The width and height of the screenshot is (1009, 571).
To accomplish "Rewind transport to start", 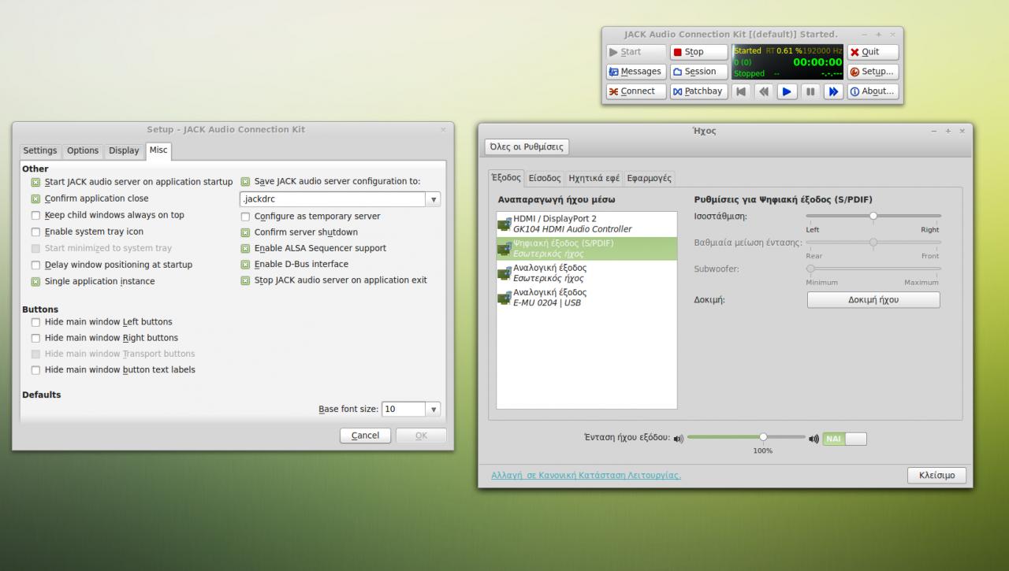I will point(740,91).
